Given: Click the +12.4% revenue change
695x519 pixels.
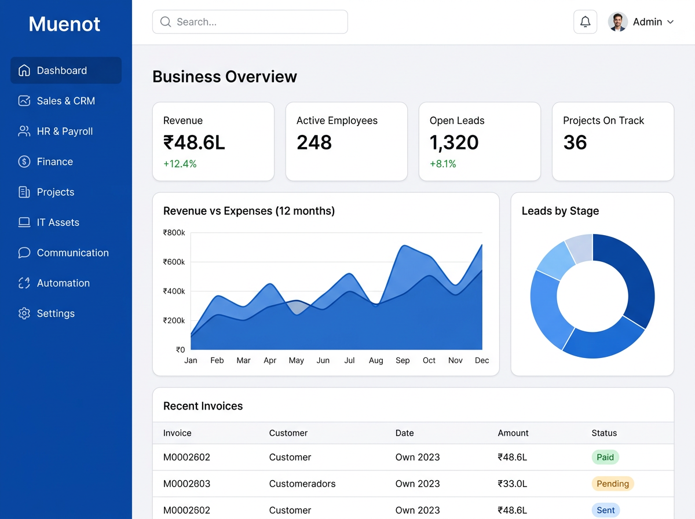Looking at the screenshot, I should point(180,164).
